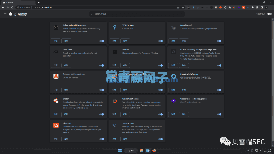Image resolution: width=274 pixels, height=154 pixels.
Task: Click 移除 on the Shodan card
Action: 66,114
